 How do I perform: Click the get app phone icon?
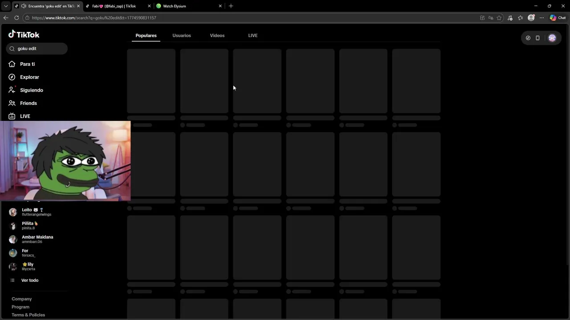click(x=537, y=38)
